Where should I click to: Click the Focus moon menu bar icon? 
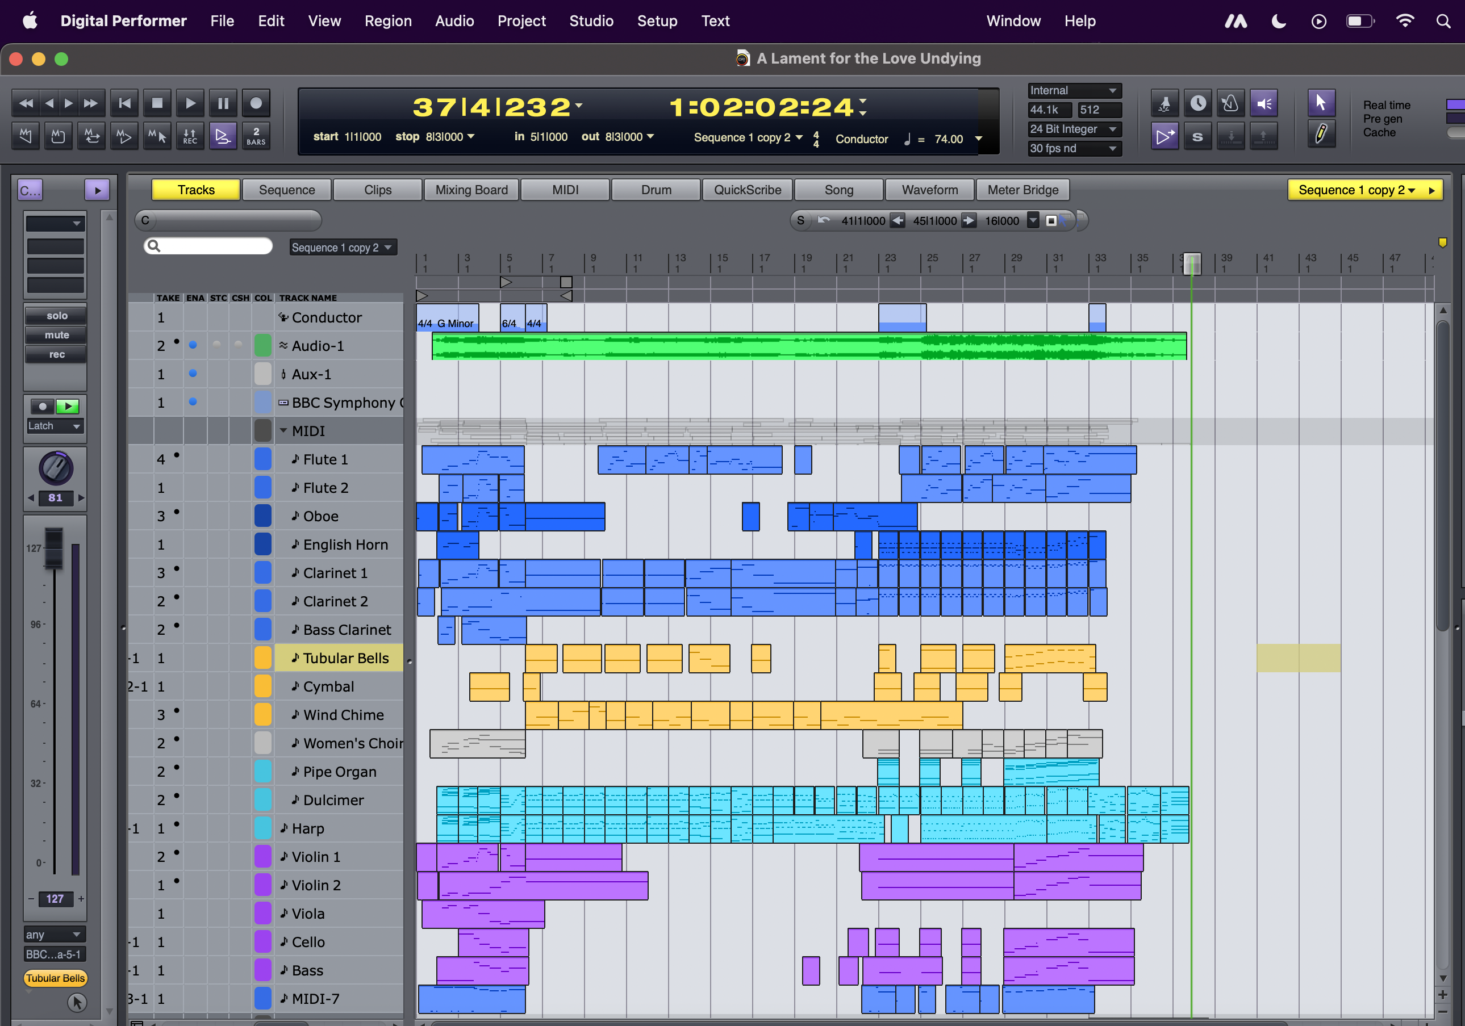[1279, 21]
